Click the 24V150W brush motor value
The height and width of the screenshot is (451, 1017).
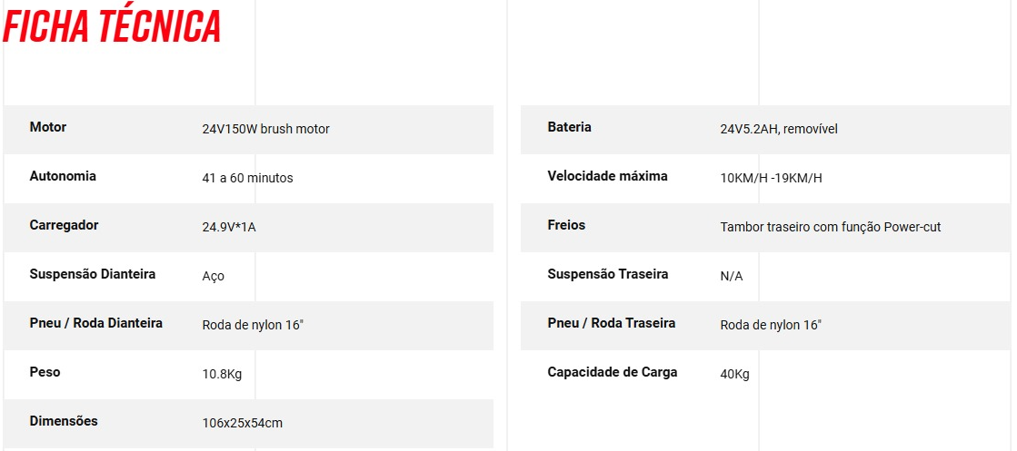266,129
